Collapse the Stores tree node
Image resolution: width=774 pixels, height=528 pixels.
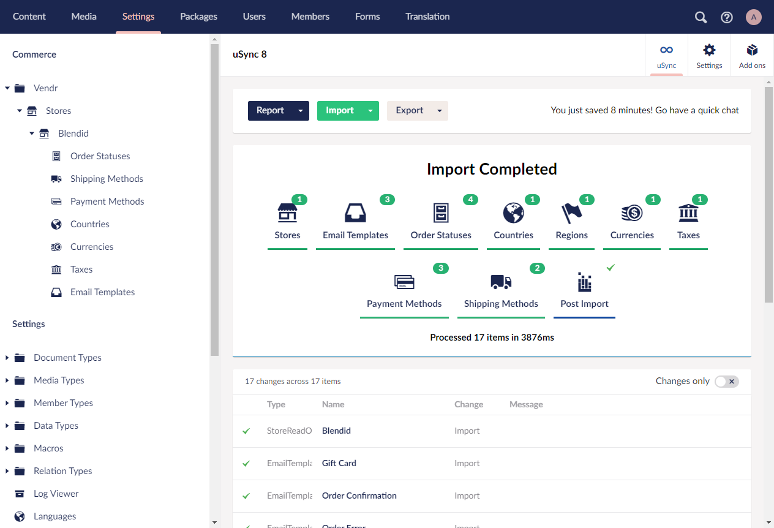pyautogui.click(x=20, y=111)
